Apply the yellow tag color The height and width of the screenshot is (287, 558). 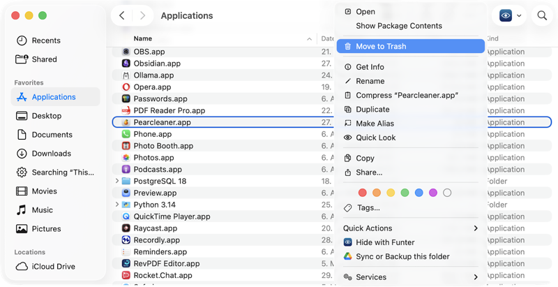391,193
